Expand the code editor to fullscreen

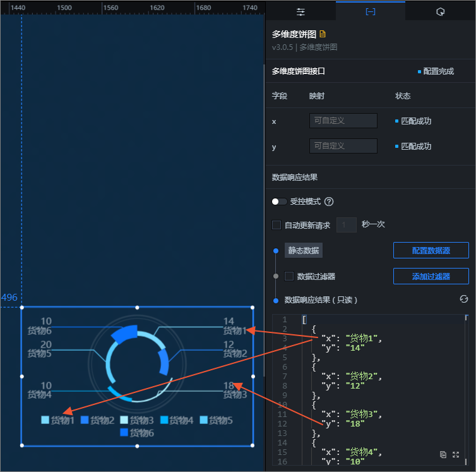coord(456,454)
